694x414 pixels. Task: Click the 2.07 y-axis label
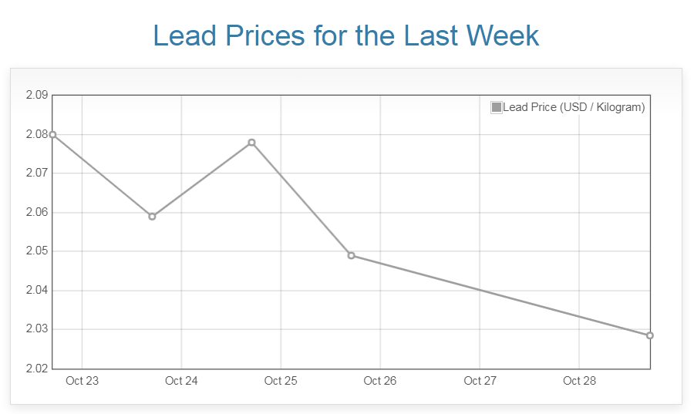(x=37, y=173)
